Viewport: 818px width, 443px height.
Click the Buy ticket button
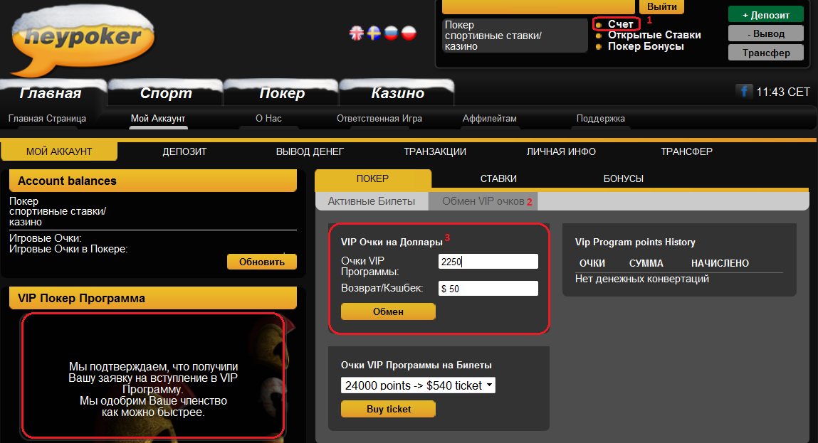[388, 409]
